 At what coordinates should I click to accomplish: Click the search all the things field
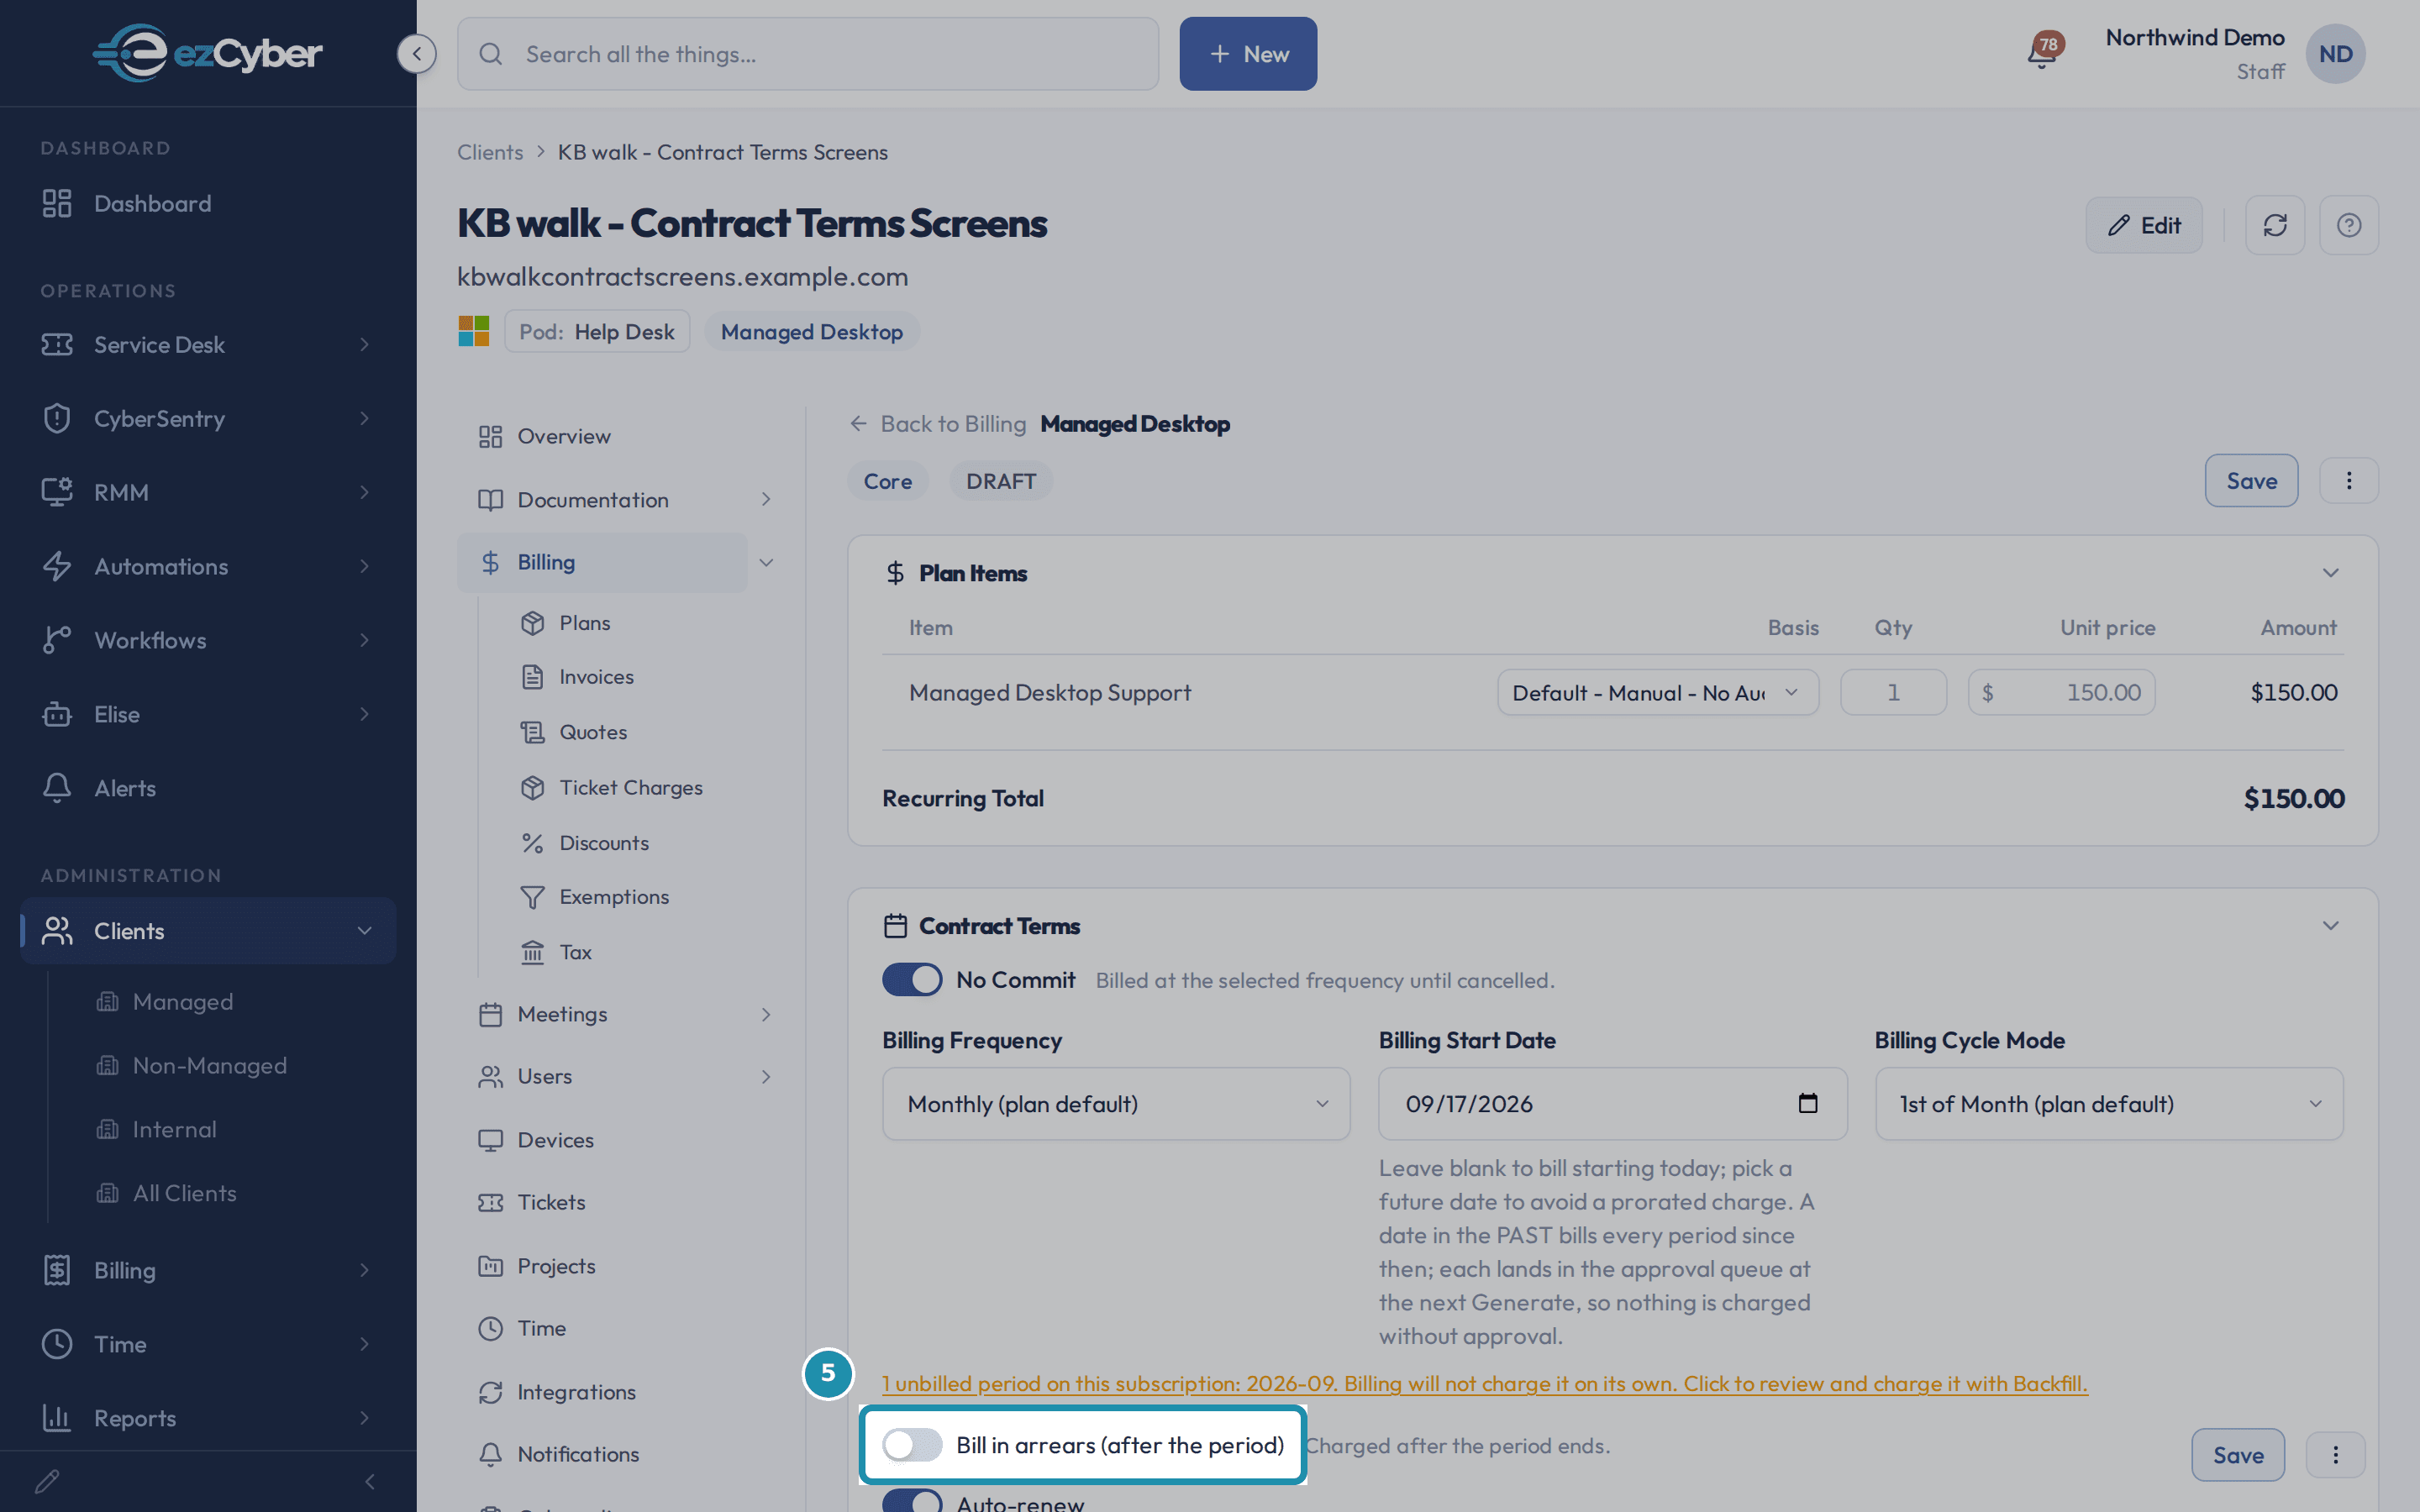pos(808,54)
